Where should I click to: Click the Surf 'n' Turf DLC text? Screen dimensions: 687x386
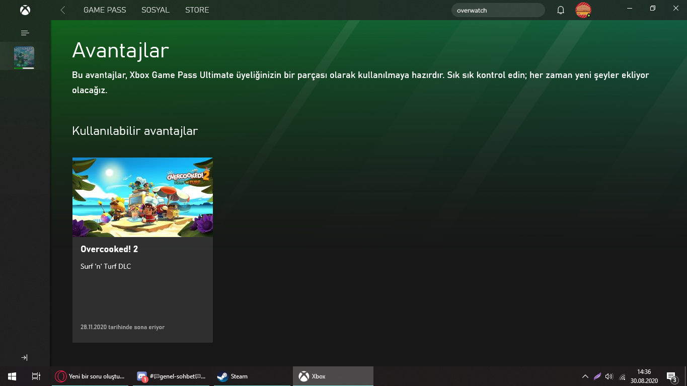[106, 266]
